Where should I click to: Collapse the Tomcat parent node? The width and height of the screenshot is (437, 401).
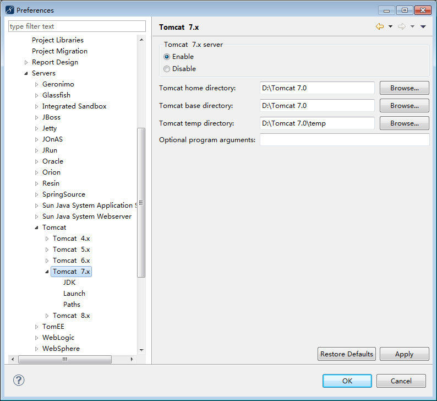pyautogui.click(x=36, y=227)
